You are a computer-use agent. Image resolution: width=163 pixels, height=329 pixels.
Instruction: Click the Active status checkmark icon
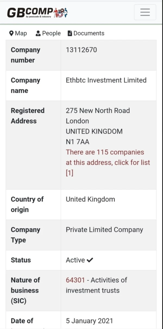[90, 260]
